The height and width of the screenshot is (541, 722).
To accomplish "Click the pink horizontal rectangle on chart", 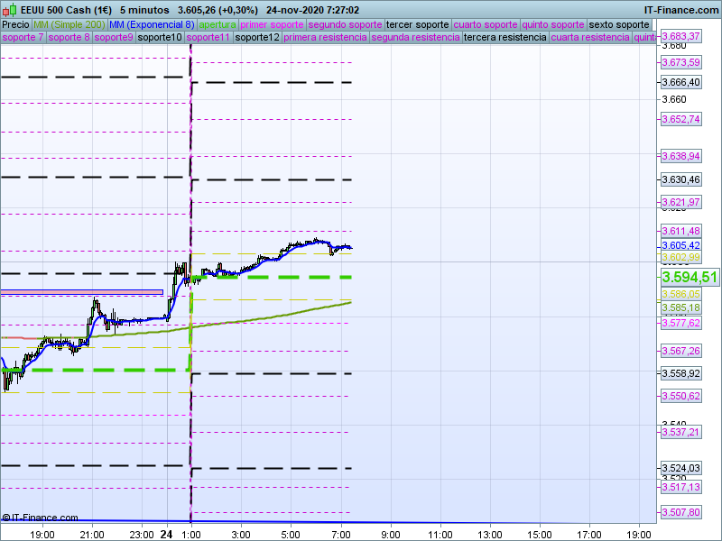I will click(x=81, y=292).
